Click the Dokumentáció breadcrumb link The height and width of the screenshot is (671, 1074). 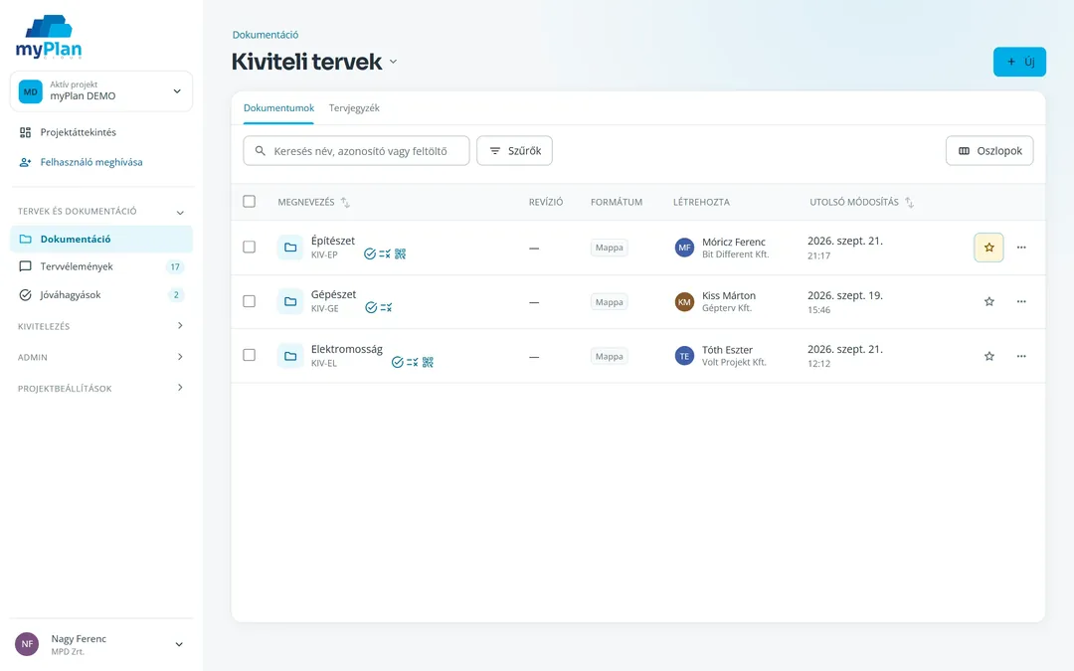[x=266, y=35]
